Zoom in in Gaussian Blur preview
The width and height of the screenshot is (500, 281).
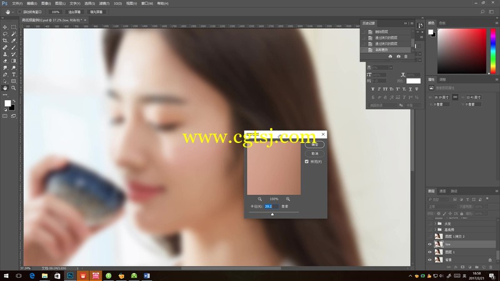tap(288, 199)
